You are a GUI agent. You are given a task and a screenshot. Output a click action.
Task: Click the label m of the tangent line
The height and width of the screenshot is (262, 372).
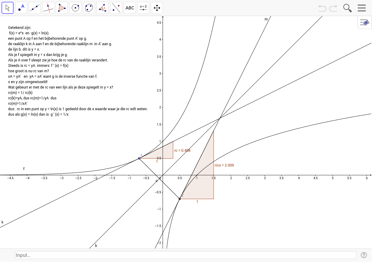[266, 19]
